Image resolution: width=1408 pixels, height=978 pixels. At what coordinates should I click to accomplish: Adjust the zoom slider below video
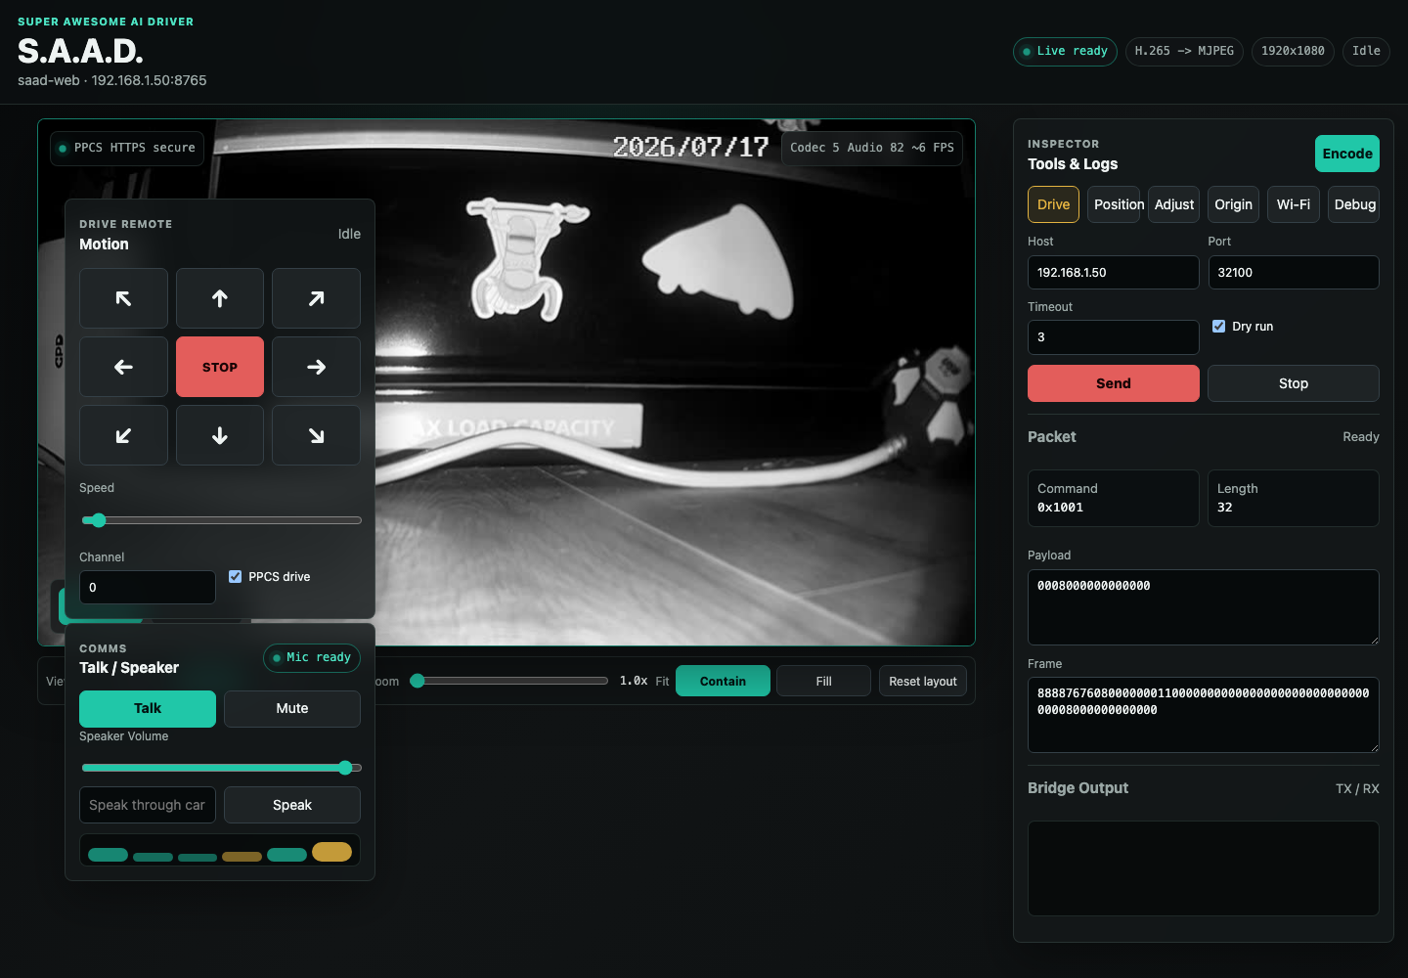[508, 681]
